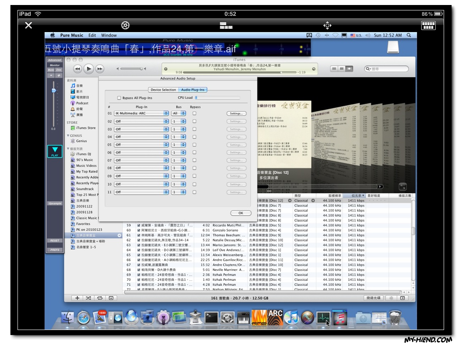Show artwork viewer button in iTunes
This screenshot has height=345, width=462.
click(111, 298)
